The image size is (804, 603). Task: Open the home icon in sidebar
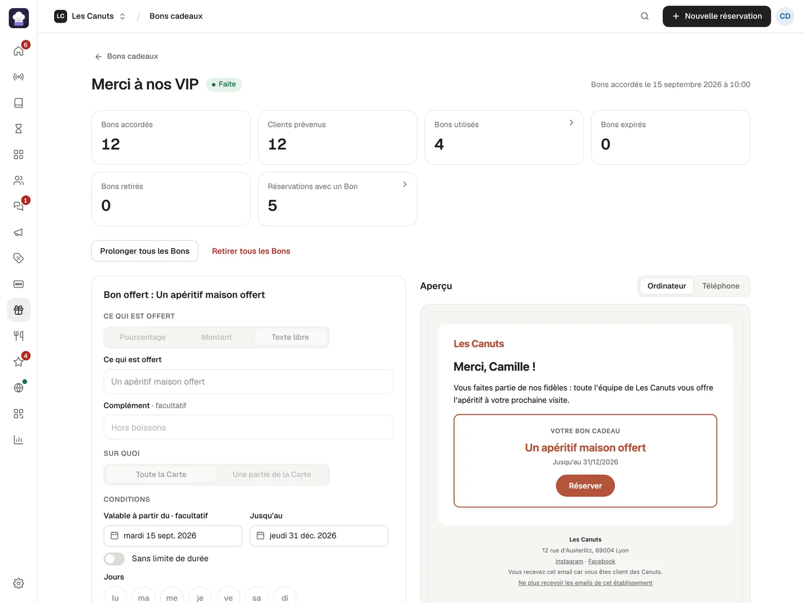point(19,51)
